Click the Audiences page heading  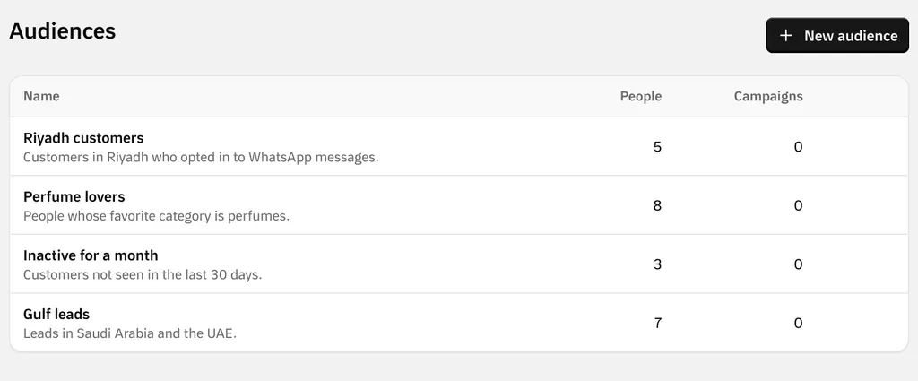point(63,31)
